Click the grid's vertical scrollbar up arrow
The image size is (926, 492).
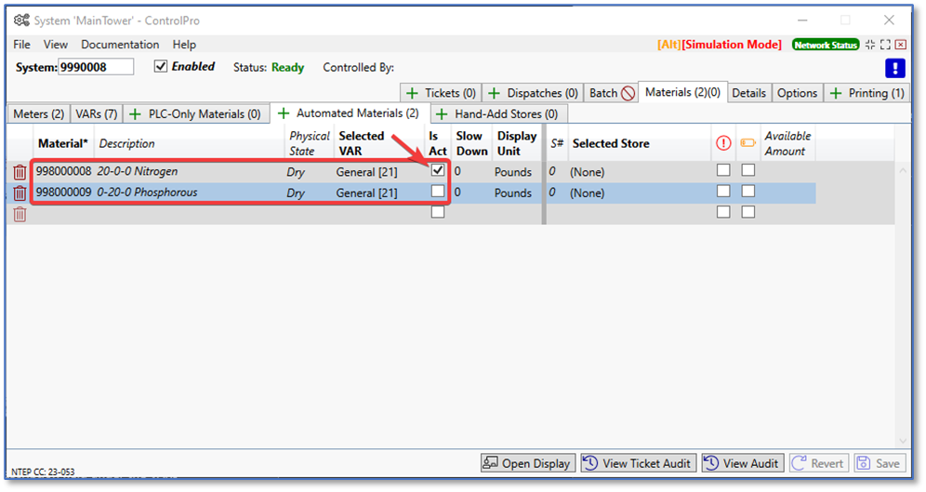pyautogui.click(x=902, y=171)
